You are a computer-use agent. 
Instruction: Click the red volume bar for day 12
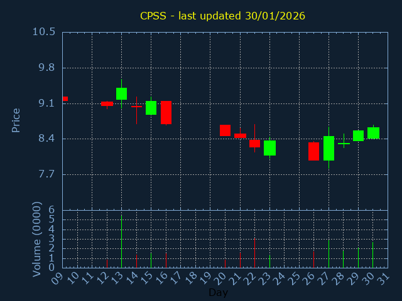pos(107,263)
